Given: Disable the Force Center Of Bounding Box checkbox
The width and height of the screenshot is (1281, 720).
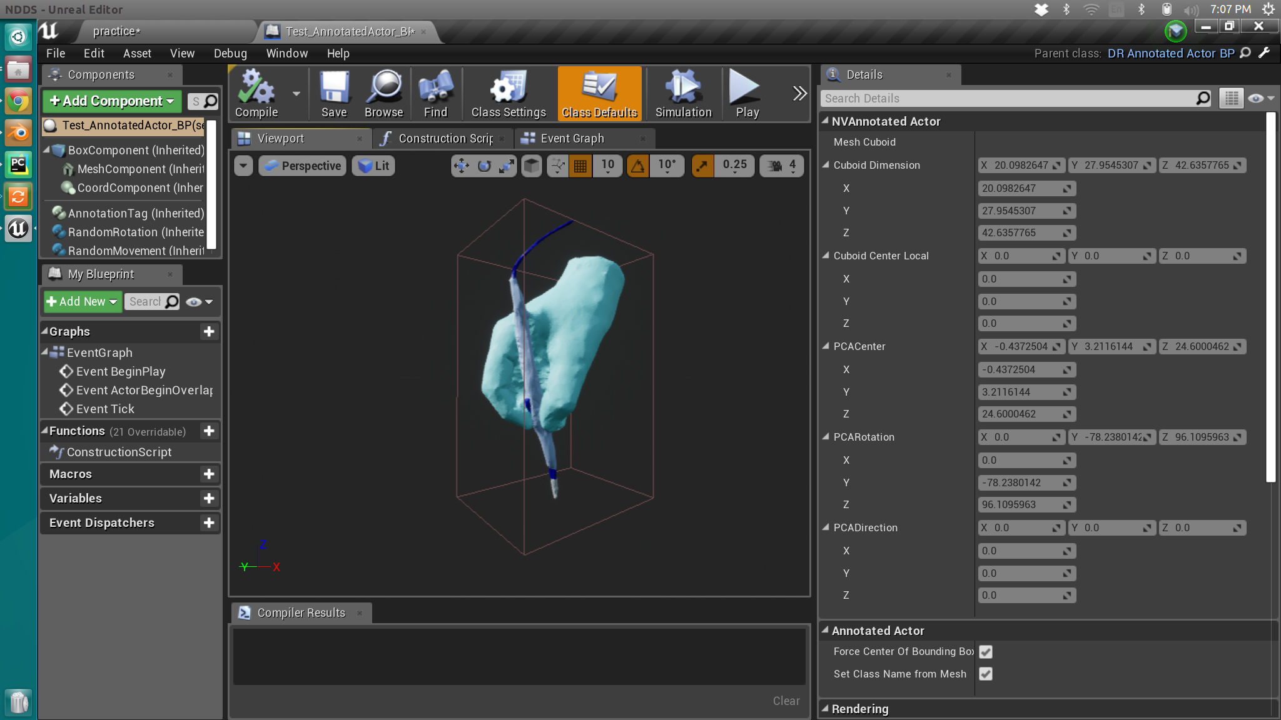Looking at the screenshot, I should pos(985,651).
